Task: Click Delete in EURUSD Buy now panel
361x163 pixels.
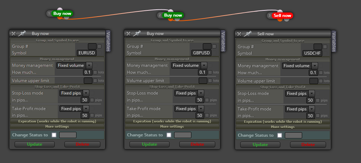Action: pos(82,144)
